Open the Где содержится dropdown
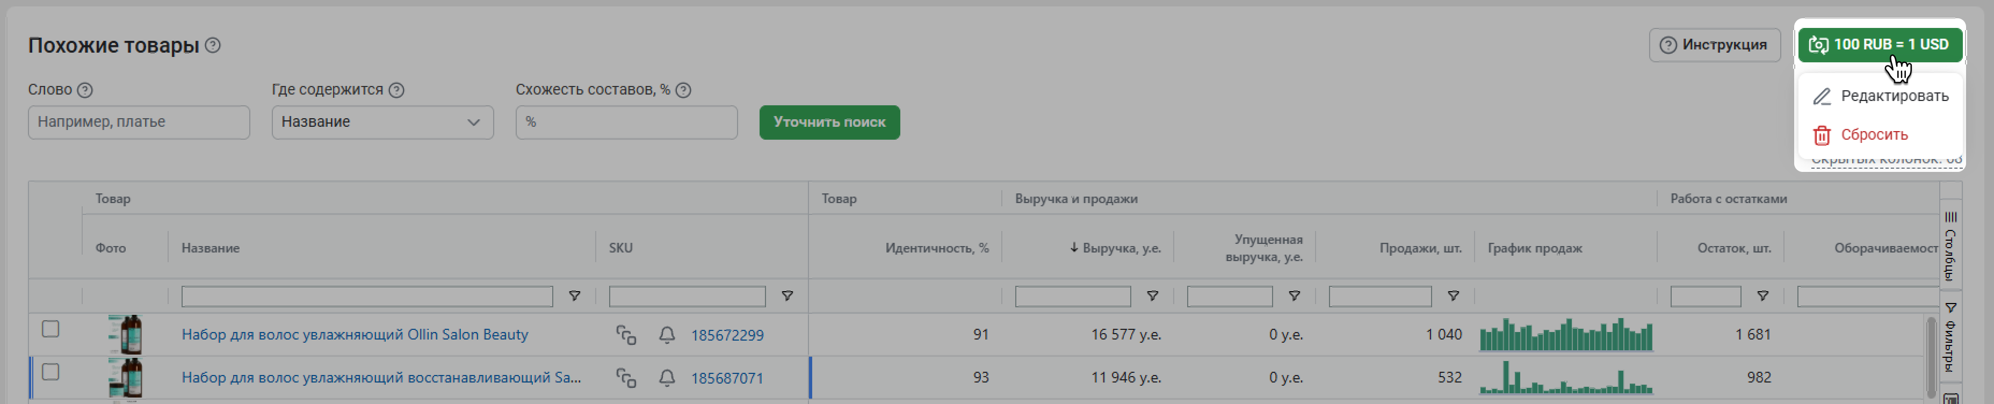The width and height of the screenshot is (1994, 404). click(382, 122)
